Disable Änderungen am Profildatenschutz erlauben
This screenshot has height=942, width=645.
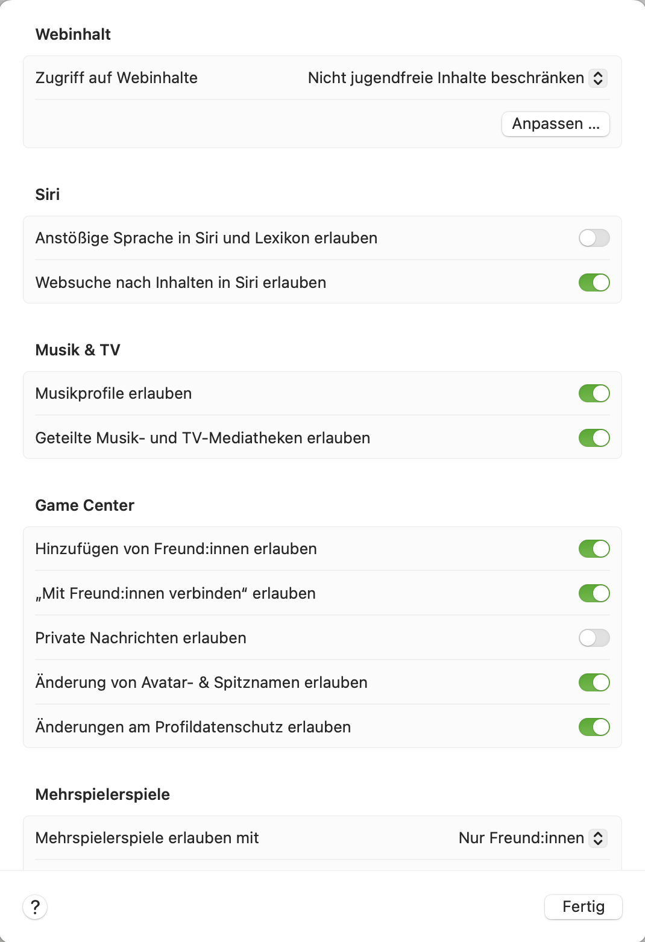pos(594,727)
